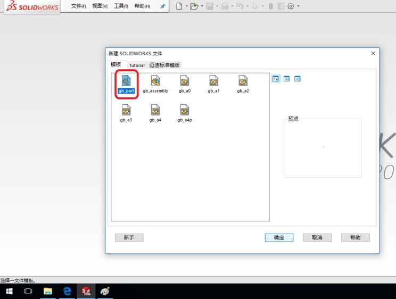Screen dimensions: 396x299
Task: Expand the Select dropdown arrow
Action: [262, 6]
